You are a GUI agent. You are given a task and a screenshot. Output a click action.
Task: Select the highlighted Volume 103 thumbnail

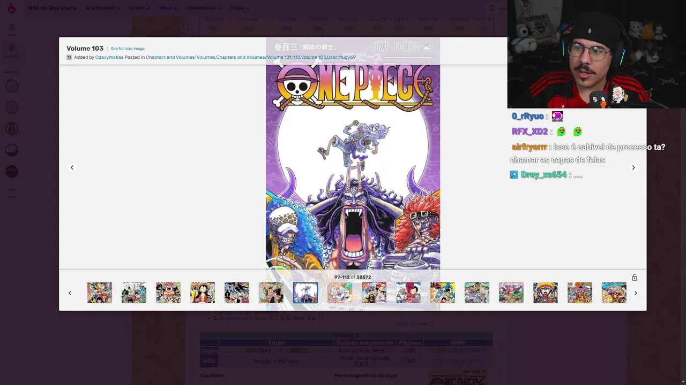tap(305, 293)
